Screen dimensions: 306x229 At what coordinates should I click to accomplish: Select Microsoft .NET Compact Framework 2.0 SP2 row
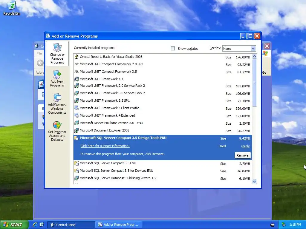coord(163,64)
